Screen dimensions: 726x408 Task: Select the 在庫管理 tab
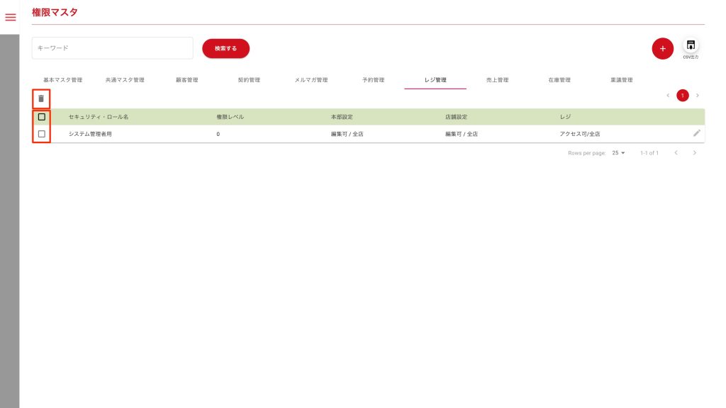pos(559,80)
